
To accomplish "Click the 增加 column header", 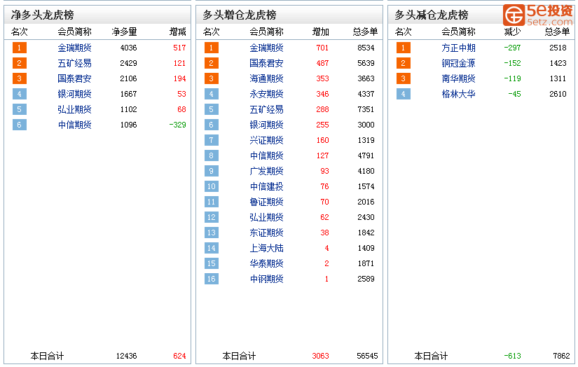I will coord(321,32).
